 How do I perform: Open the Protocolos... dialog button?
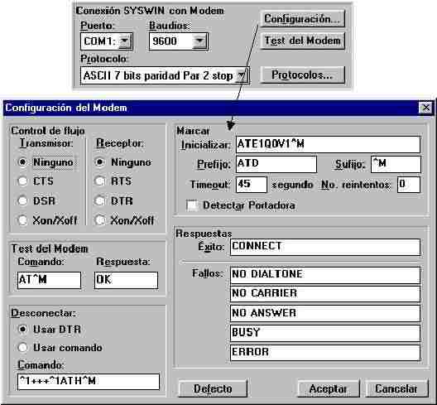pyautogui.click(x=302, y=75)
